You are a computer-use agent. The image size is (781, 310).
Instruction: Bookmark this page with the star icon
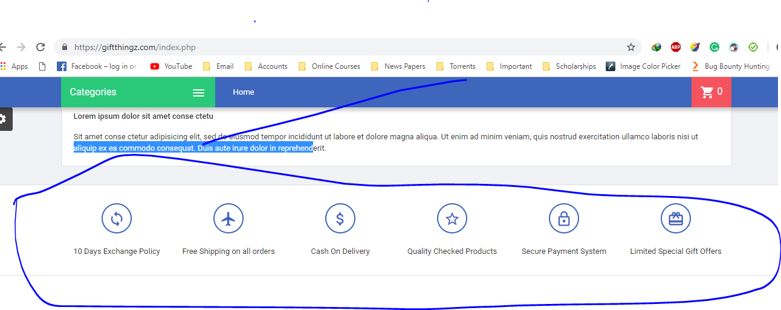pos(631,47)
